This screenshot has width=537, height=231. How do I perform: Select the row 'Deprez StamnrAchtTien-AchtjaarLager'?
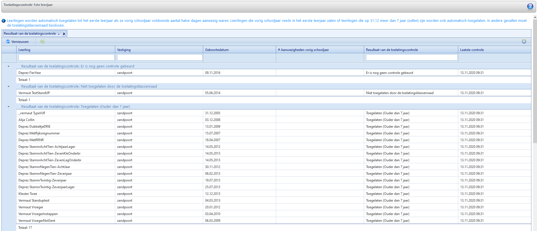click(274, 147)
